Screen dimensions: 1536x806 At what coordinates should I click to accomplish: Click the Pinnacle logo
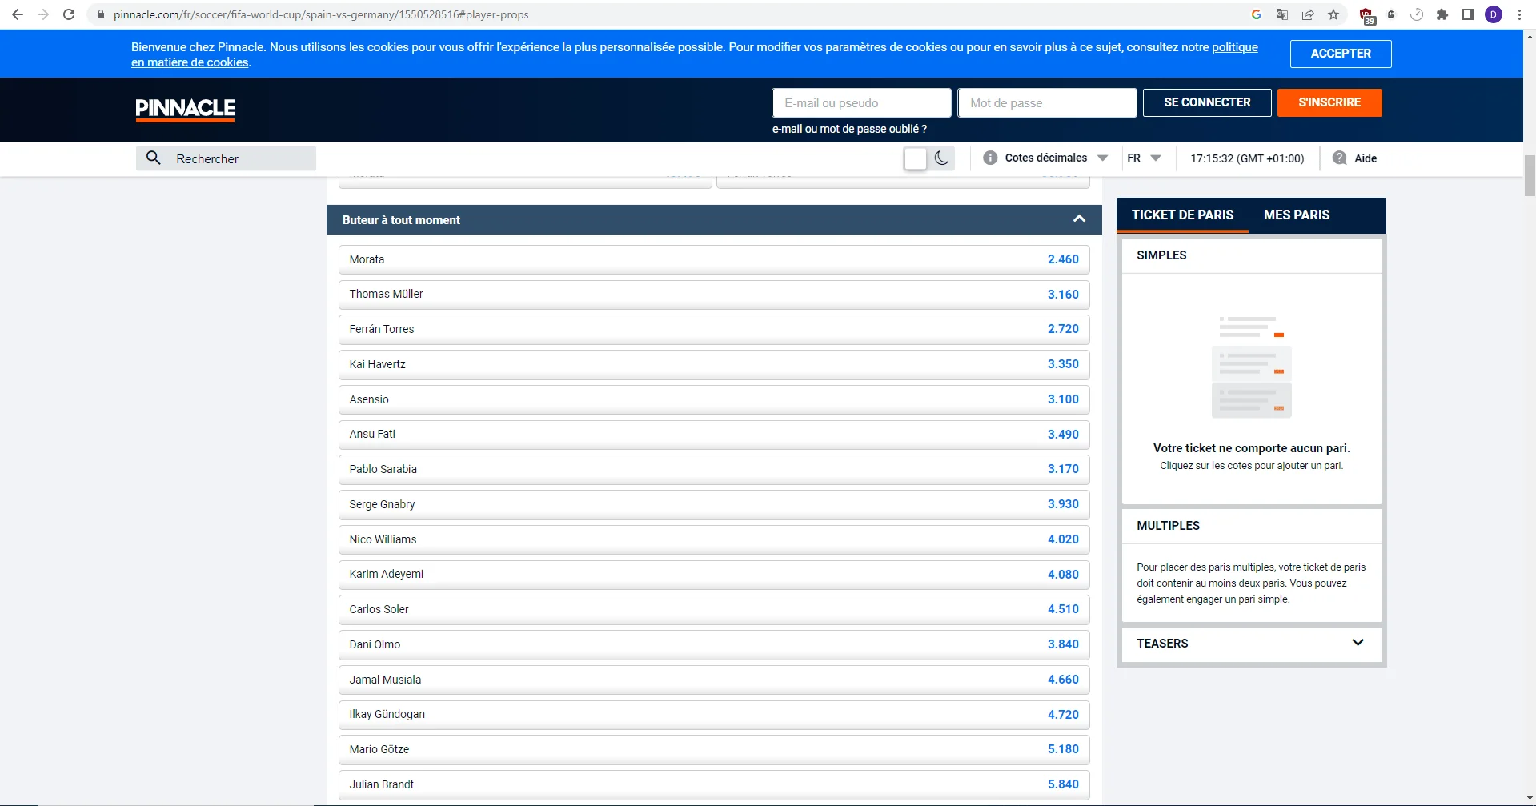(x=185, y=109)
